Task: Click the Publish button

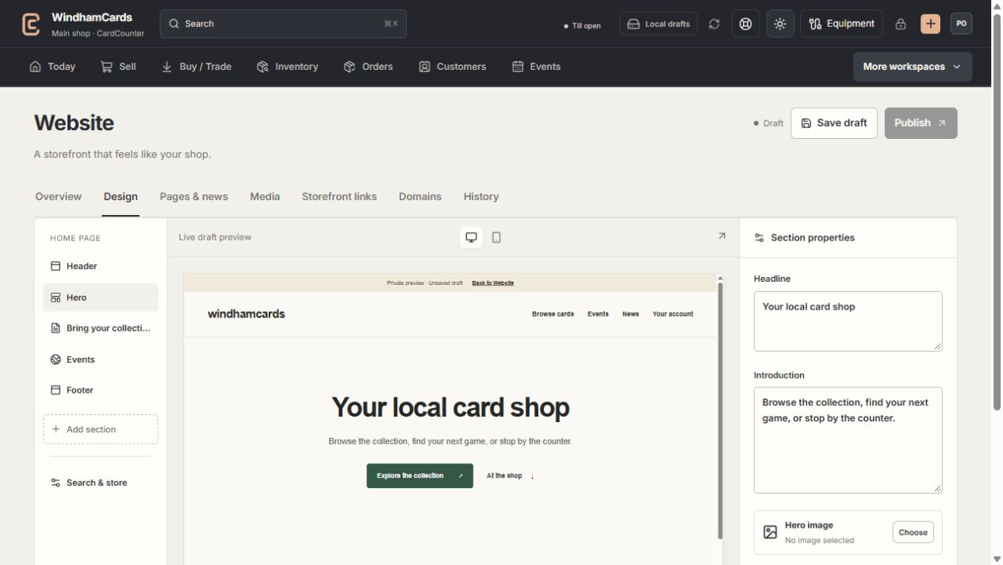Action: point(921,123)
